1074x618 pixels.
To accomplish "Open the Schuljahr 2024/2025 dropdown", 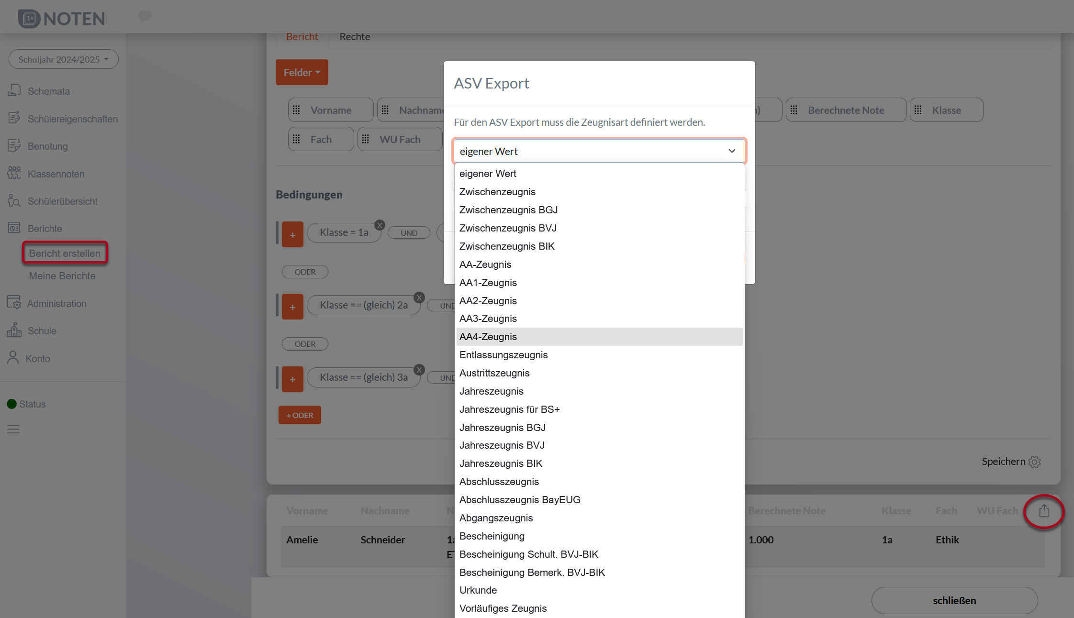I will pyautogui.click(x=63, y=59).
